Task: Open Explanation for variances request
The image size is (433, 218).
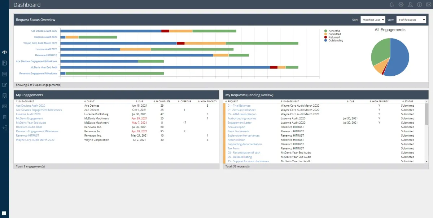Action: (x=244, y=135)
